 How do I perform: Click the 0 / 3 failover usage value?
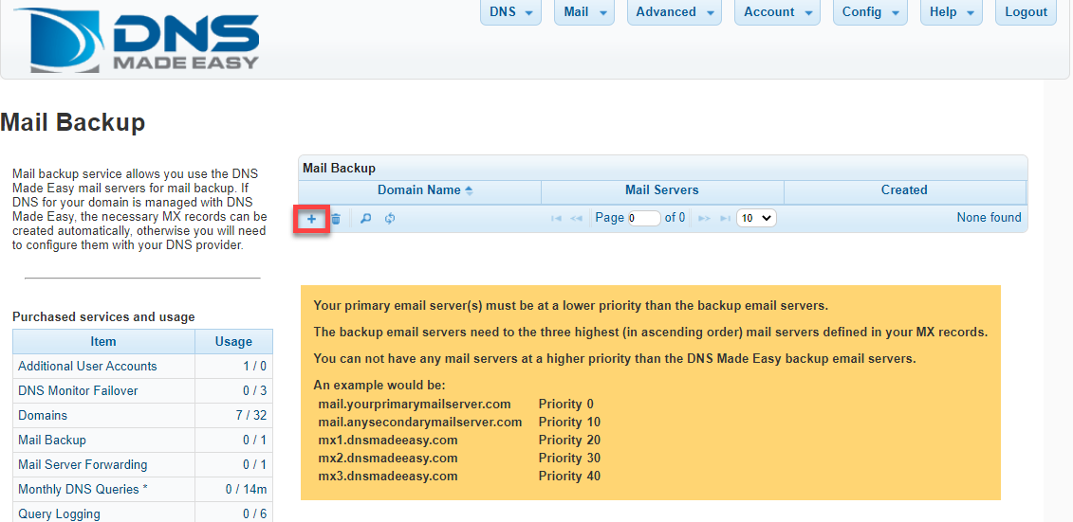[254, 391]
